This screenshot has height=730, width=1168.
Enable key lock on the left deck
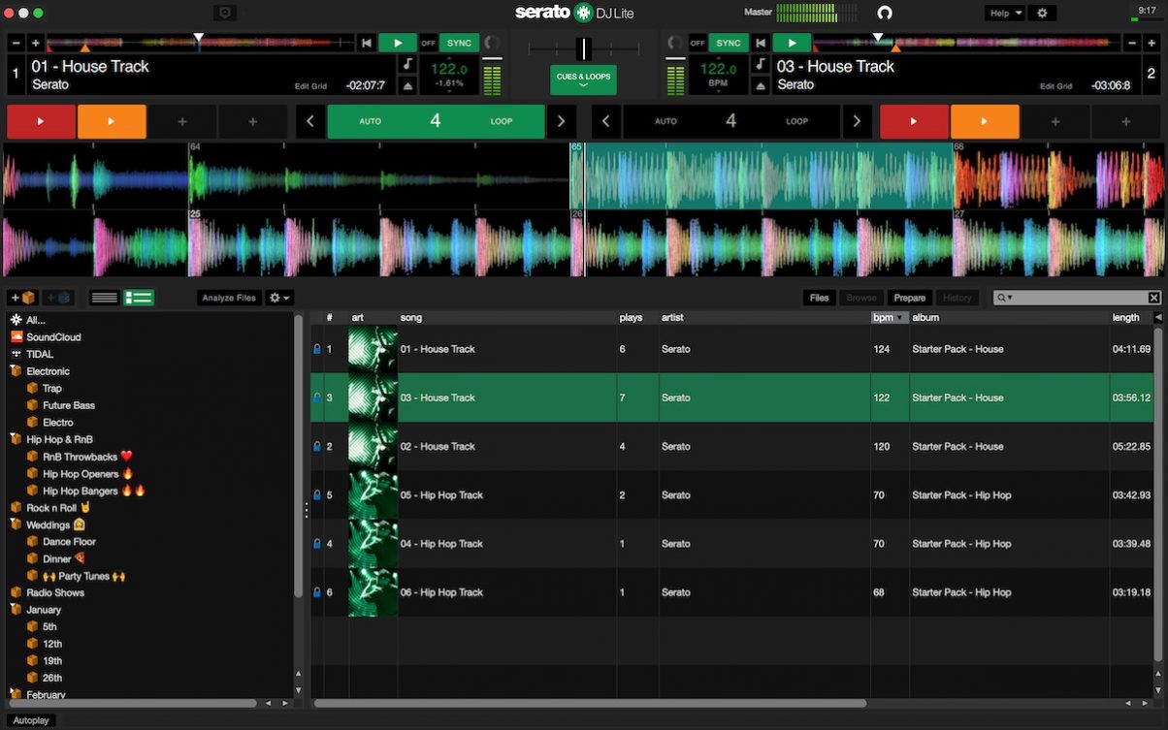click(x=407, y=63)
